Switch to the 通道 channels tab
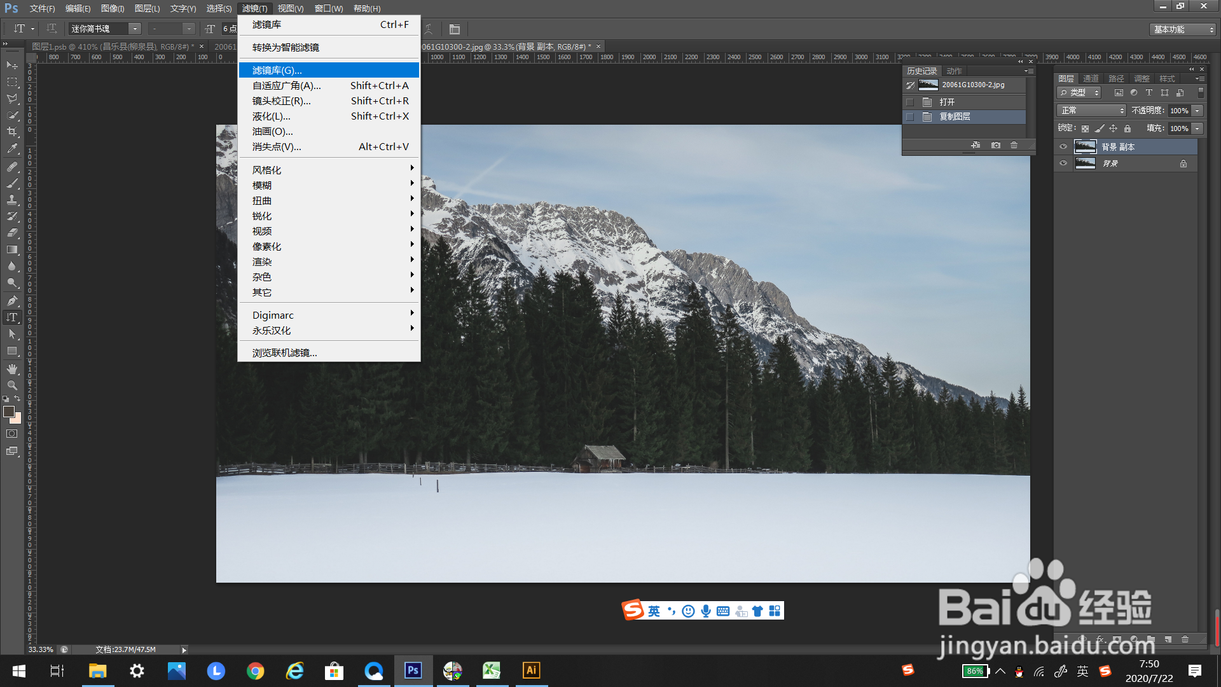Viewport: 1221px width, 687px height. tap(1091, 79)
